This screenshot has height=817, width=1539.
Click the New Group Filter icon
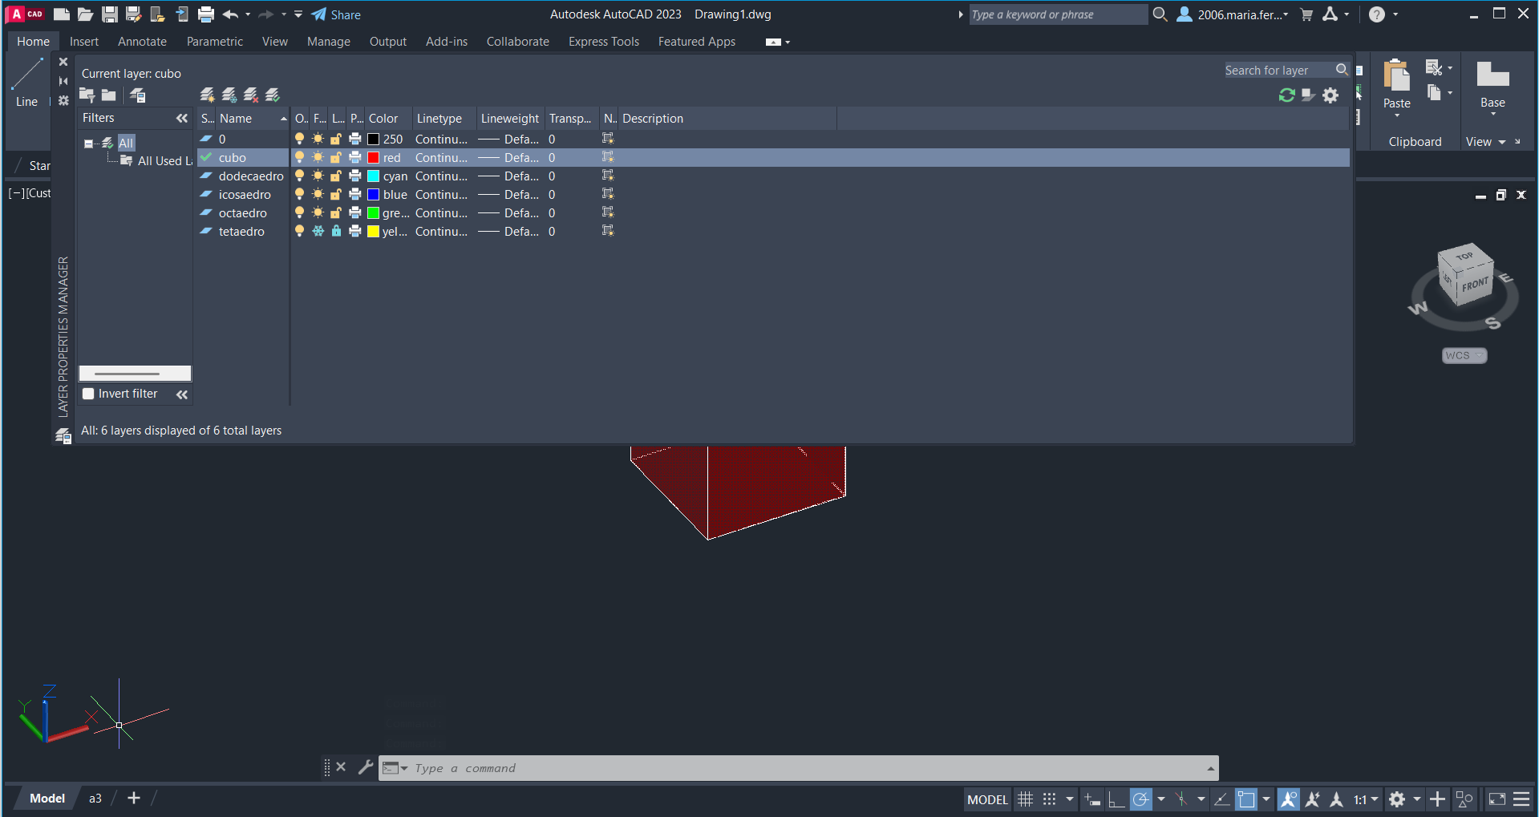click(109, 95)
